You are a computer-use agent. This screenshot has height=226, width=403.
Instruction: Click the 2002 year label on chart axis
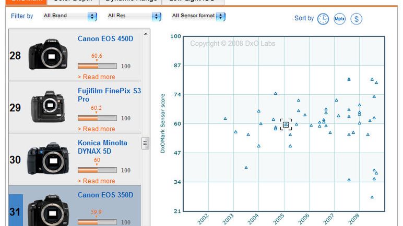click(203, 219)
